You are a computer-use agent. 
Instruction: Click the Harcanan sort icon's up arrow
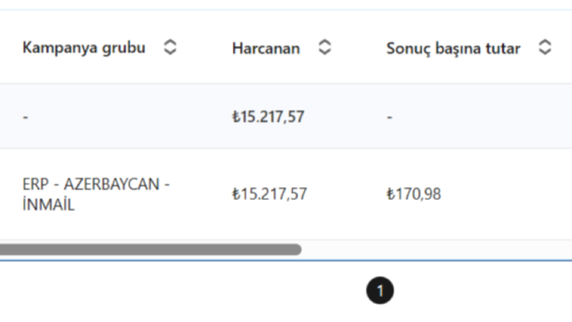(x=325, y=43)
